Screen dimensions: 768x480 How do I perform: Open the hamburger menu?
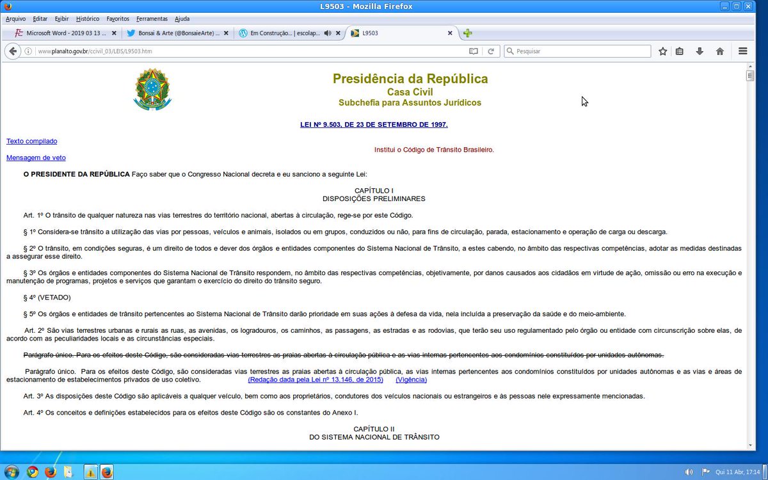pos(743,51)
